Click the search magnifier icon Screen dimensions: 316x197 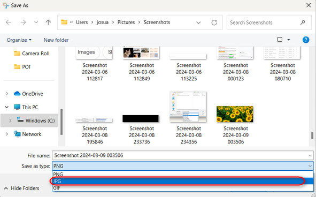click(x=303, y=22)
